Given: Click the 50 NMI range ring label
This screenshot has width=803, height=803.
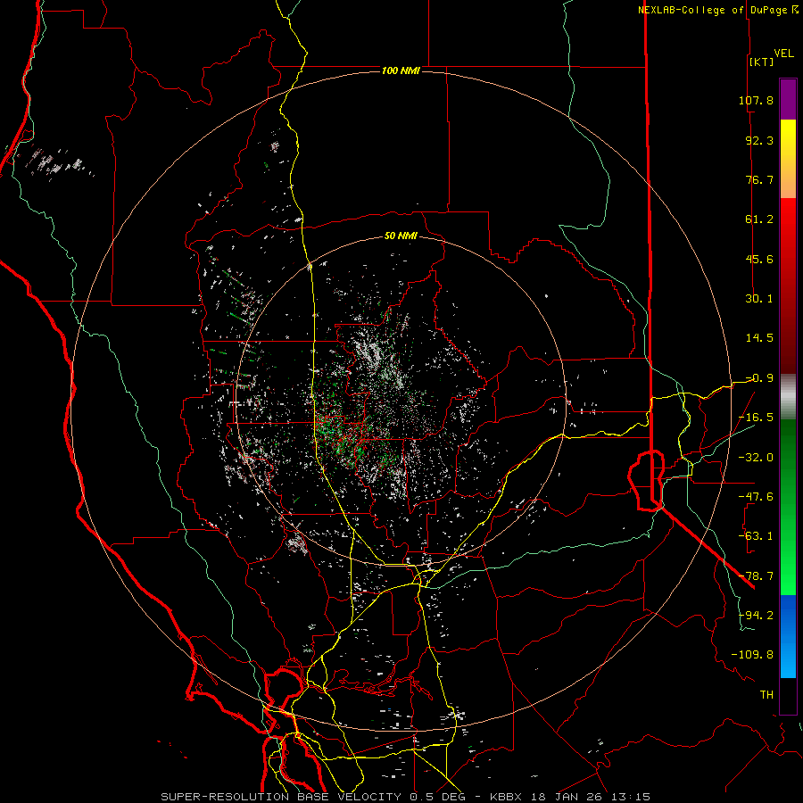Looking at the screenshot, I should (x=401, y=236).
